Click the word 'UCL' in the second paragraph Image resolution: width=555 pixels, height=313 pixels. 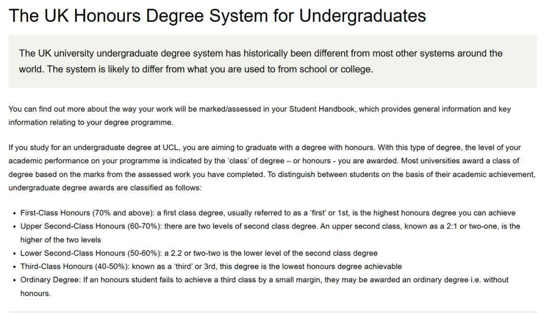pos(173,148)
